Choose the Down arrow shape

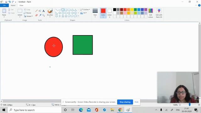click(57, 16)
